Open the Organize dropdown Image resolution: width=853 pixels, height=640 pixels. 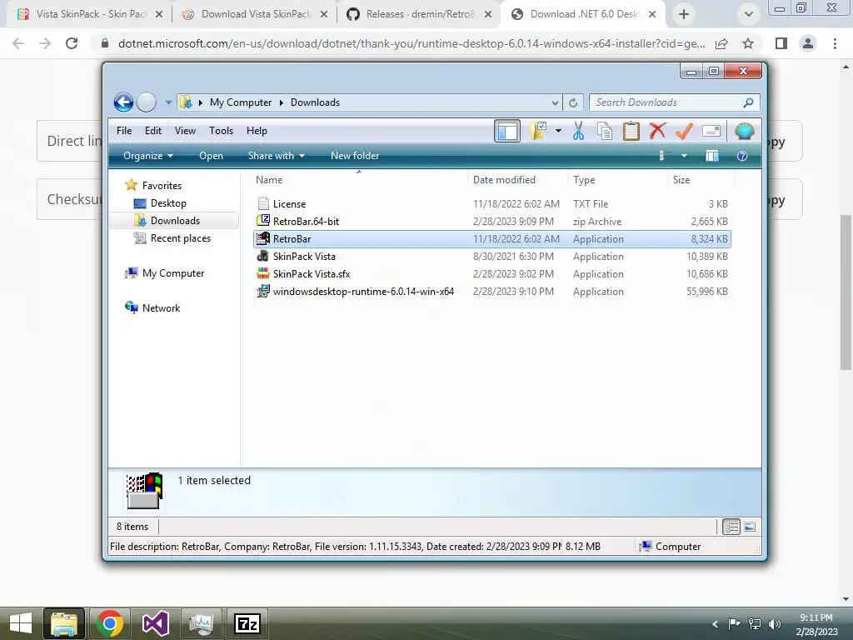(x=148, y=156)
